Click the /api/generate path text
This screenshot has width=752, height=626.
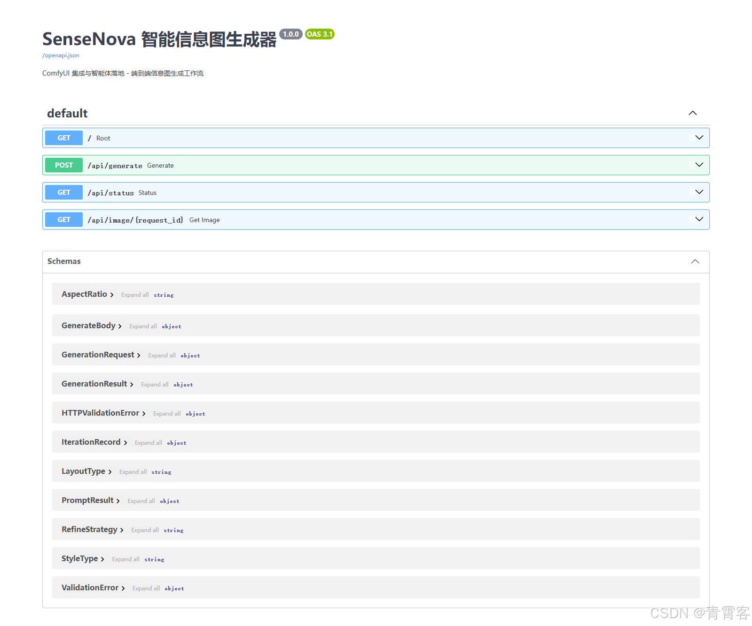tap(115, 166)
